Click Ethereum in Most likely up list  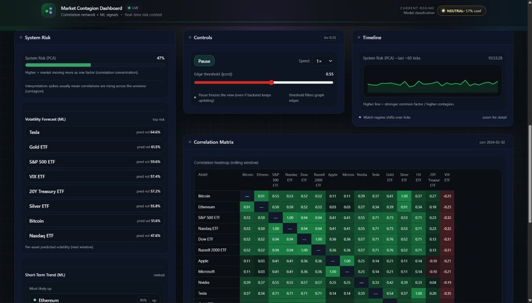[94, 300]
